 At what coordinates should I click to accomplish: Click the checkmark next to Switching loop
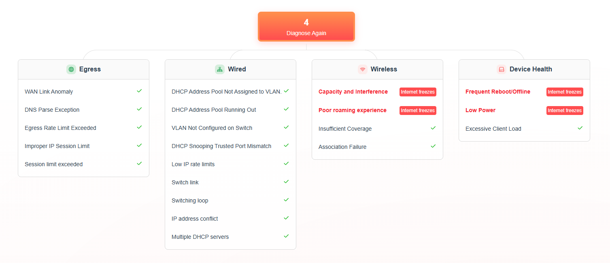click(x=286, y=200)
